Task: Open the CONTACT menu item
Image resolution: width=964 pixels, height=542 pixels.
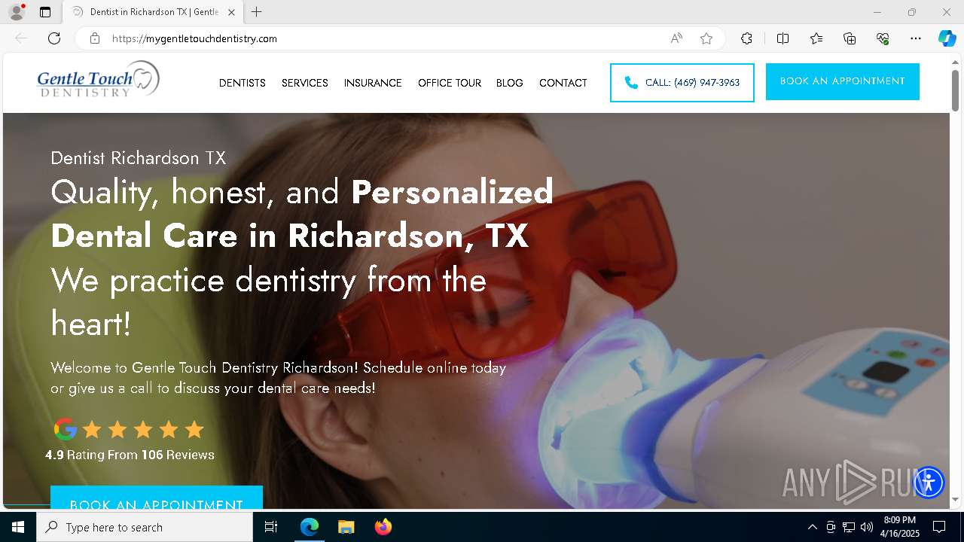Action: 563,83
